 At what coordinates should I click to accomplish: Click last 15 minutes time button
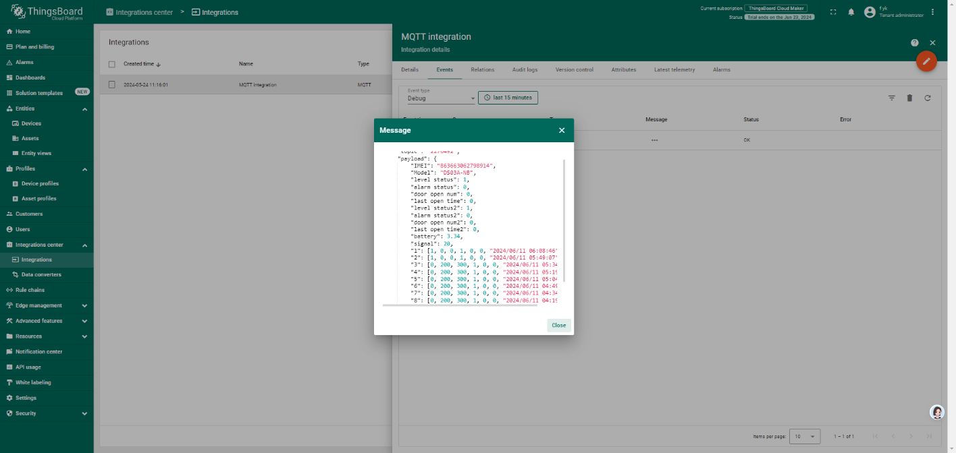[508, 98]
